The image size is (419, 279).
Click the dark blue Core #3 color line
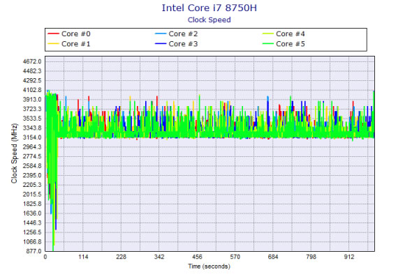(161, 44)
